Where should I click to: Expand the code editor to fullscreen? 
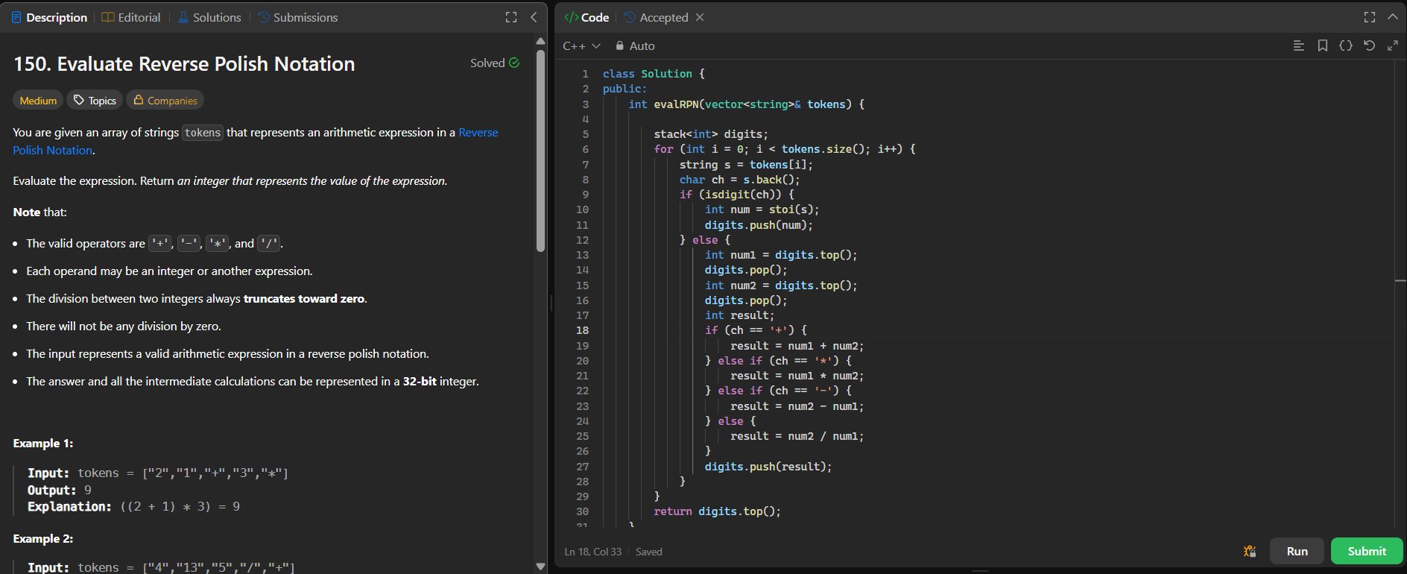pyautogui.click(x=1392, y=45)
